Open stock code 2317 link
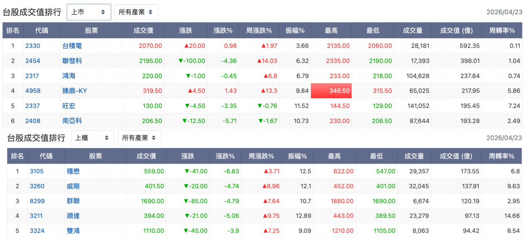Screen dimensions: 530x238 click(x=33, y=76)
